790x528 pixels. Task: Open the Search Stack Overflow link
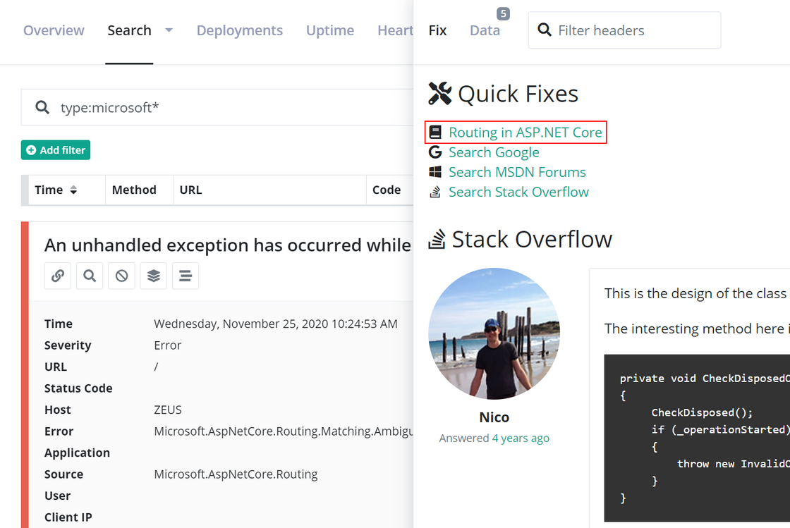(518, 192)
